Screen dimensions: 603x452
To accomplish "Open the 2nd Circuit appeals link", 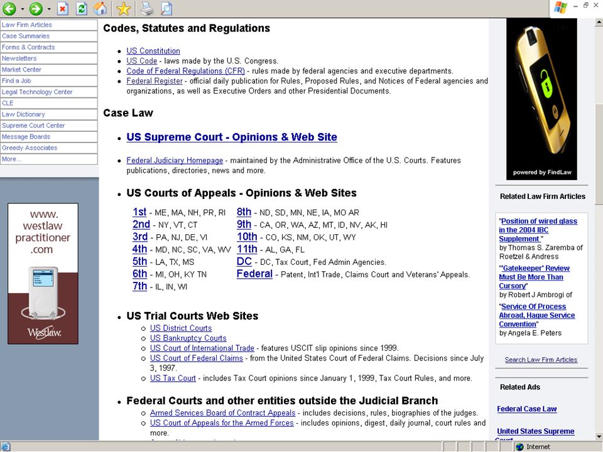I will point(141,224).
